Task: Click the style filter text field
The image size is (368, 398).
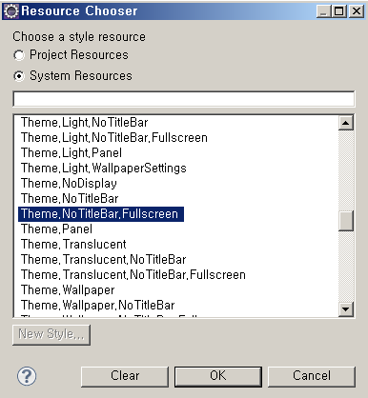Action: pyautogui.click(x=184, y=99)
